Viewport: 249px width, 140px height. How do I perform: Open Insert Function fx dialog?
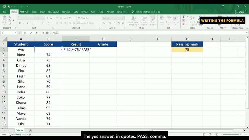(x=37, y=33)
